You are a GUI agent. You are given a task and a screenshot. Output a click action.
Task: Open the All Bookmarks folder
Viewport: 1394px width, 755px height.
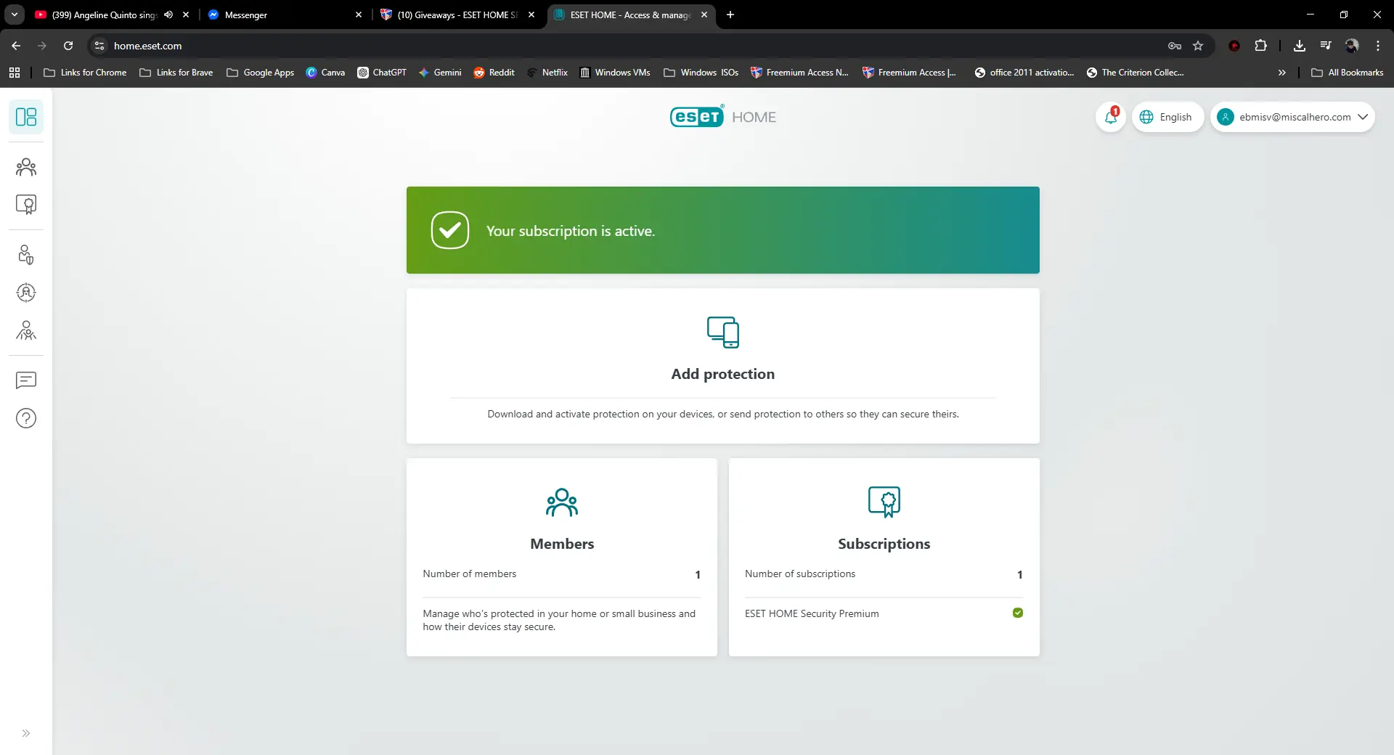click(1348, 73)
